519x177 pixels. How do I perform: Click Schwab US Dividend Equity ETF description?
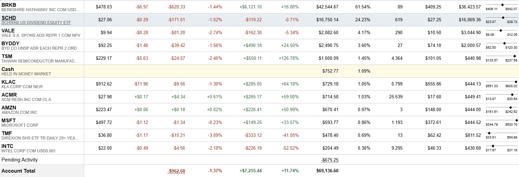(x=36, y=23)
